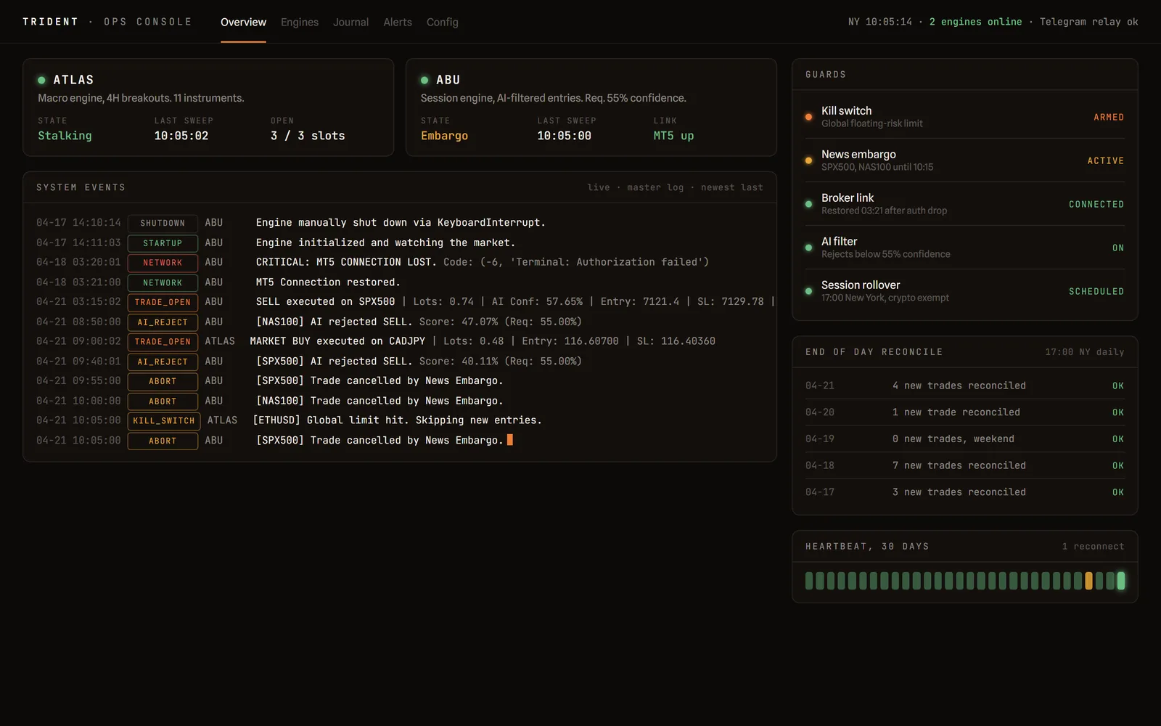The image size is (1161, 726).
Task: Click the ABU engine card title
Action: (x=448, y=80)
